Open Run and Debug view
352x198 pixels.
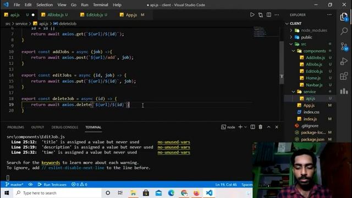(x=344, y=61)
